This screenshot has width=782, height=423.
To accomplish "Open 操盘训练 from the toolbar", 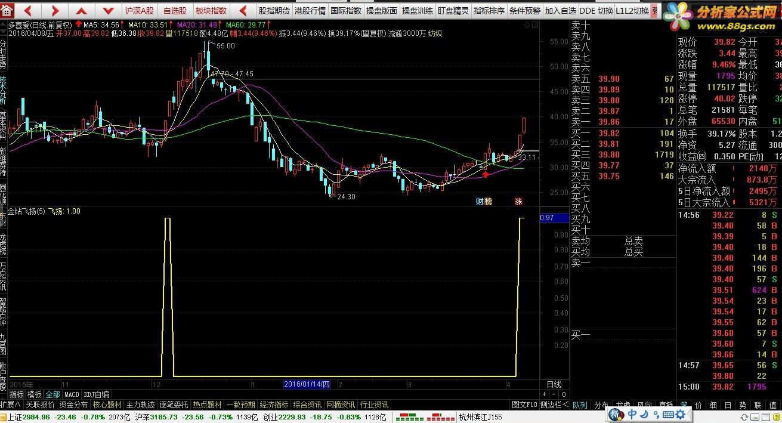I will (x=418, y=11).
